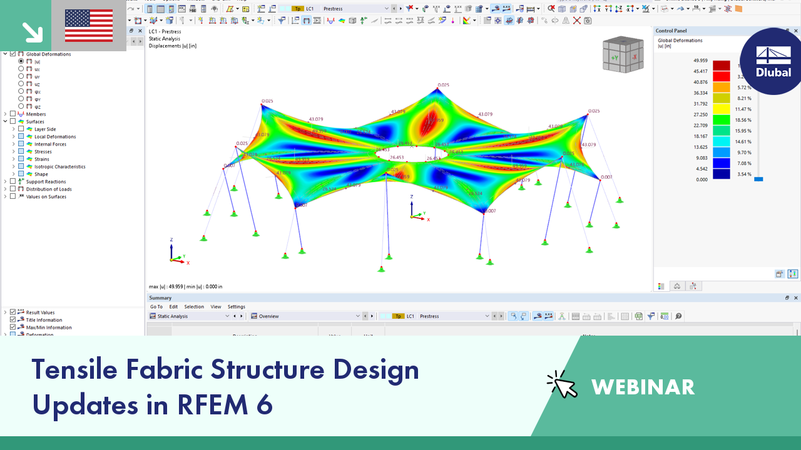This screenshot has width=801, height=450.
Task: Click the dark blue legend color at 3.54 %
Action: pos(722,174)
